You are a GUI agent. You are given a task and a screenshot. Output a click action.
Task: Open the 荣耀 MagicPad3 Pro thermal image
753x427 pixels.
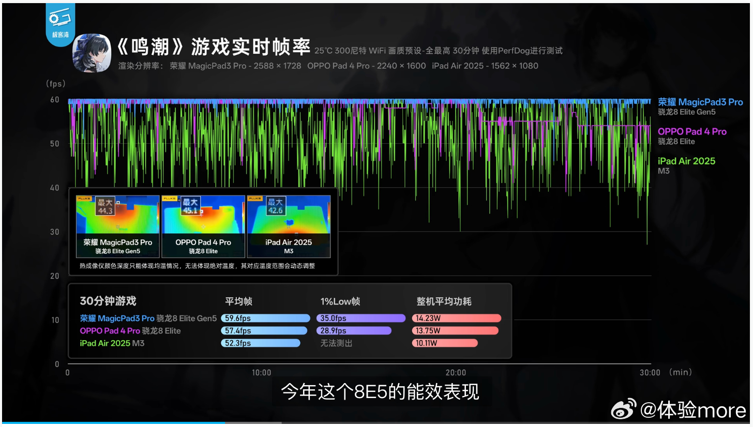(x=117, y=226)
